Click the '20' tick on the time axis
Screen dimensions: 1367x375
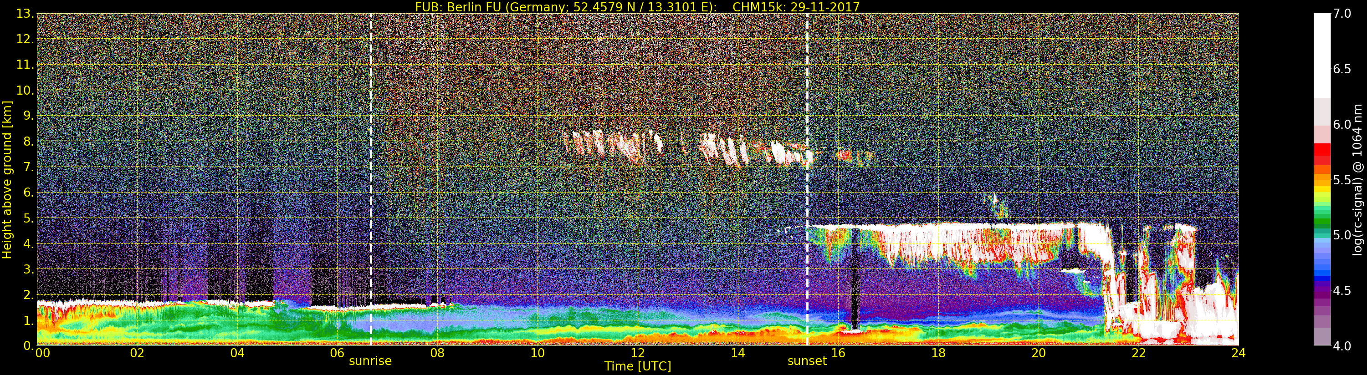pyautogui.click(x=1039, y=353)
